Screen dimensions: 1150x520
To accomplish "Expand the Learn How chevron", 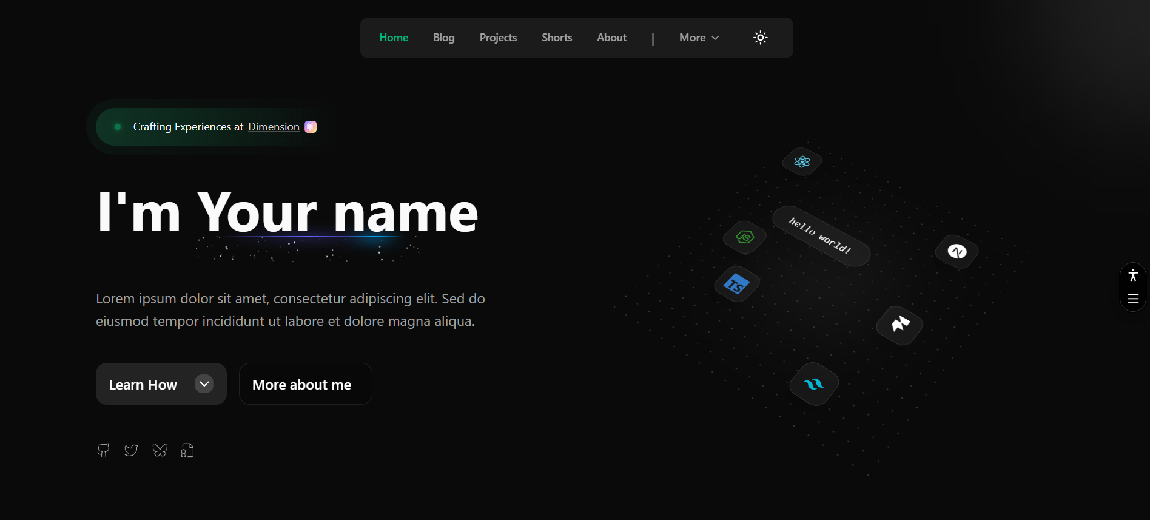I will (204, 384).
